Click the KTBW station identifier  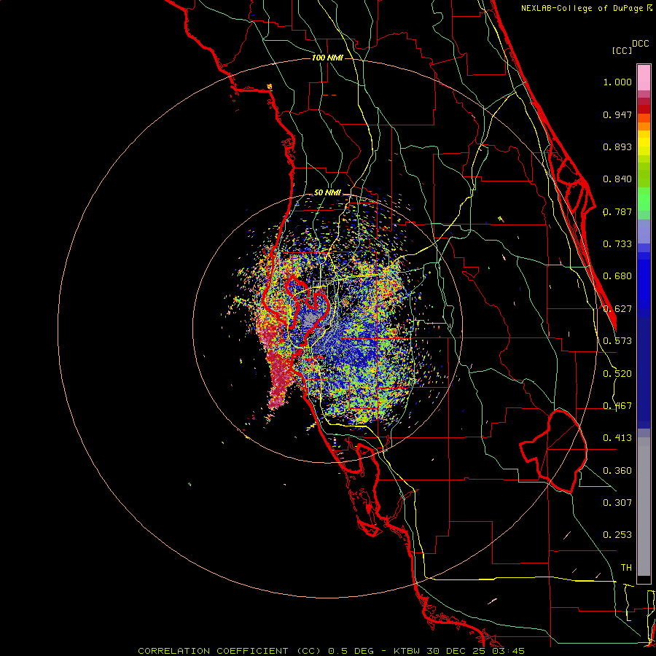(x=407, y=651)
